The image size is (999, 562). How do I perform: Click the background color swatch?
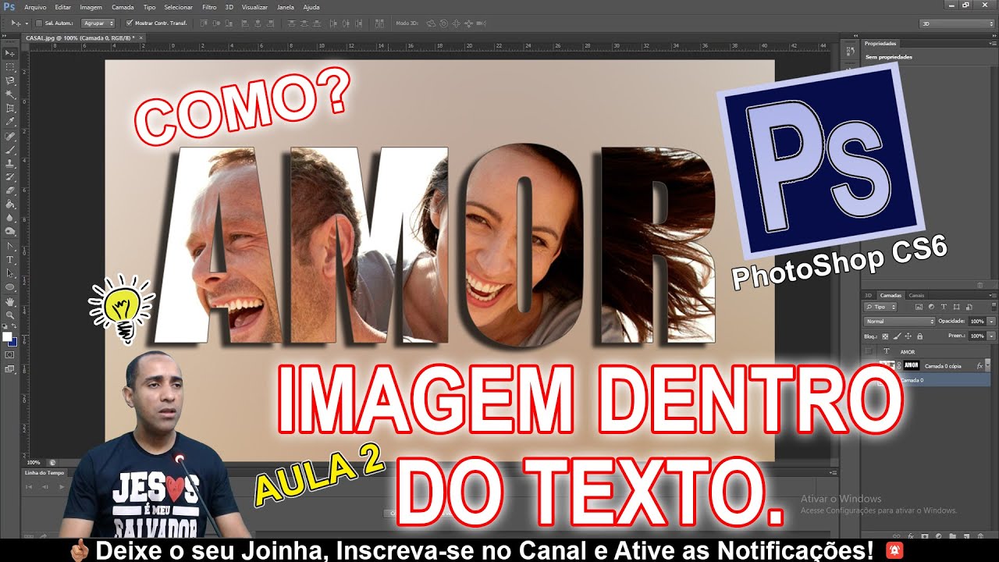pyautogui.click(x=12, y=341)
